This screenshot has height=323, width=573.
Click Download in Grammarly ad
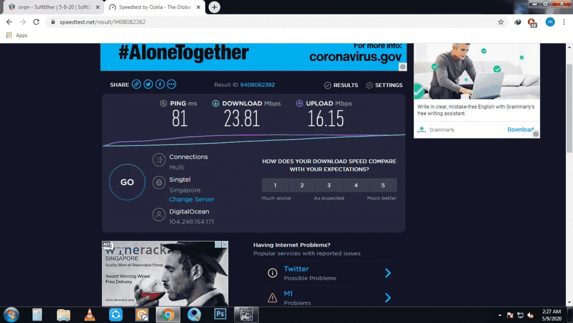tap(520, 130)
